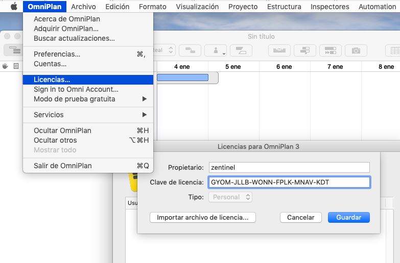The image size is (400, 263).
Task: Open the Archivo menu
Action: pos(83,6)
